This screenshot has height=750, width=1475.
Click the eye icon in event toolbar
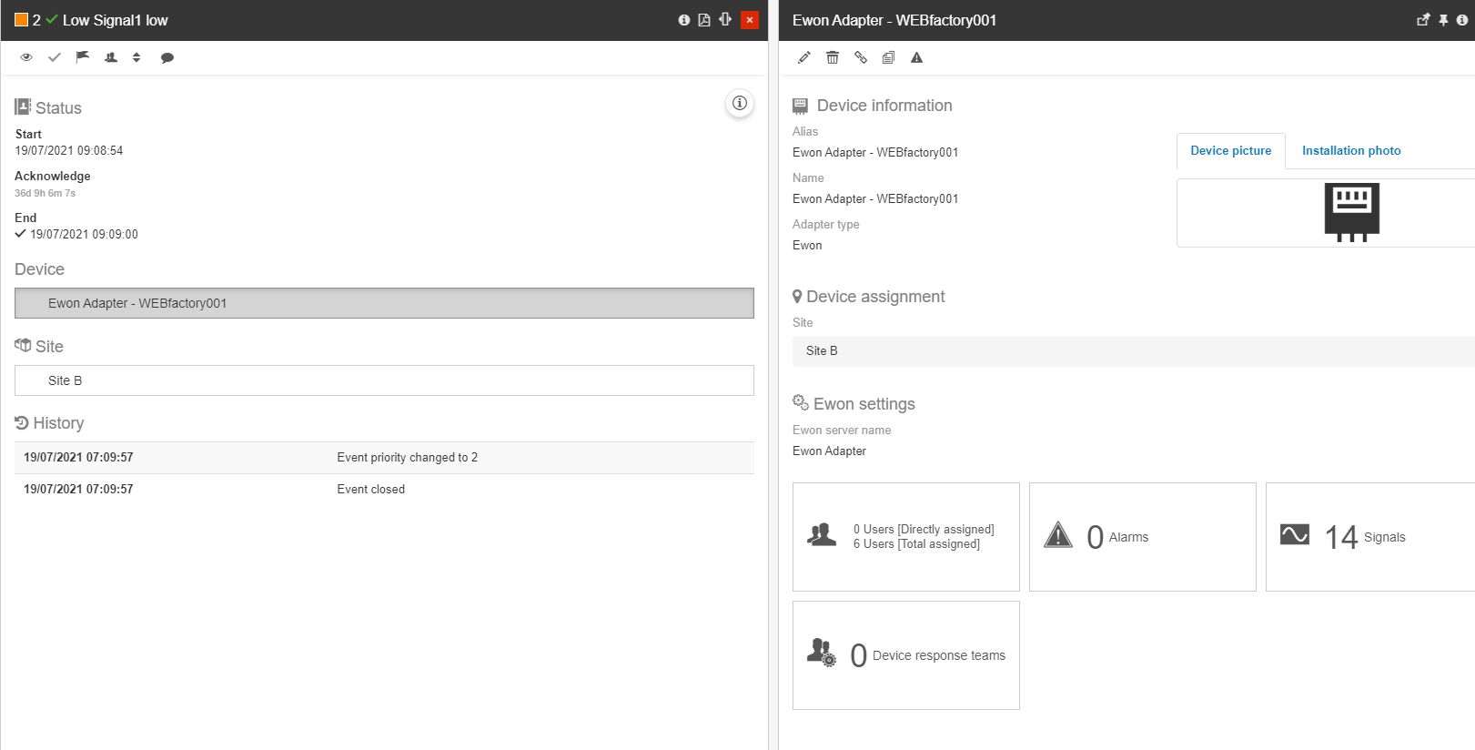(26, 57)
